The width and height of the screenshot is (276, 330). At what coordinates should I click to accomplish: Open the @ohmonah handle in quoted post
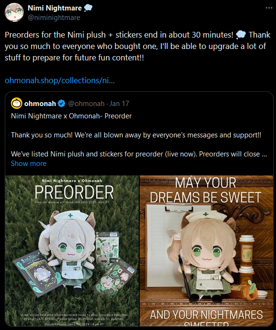coord(86,104)
